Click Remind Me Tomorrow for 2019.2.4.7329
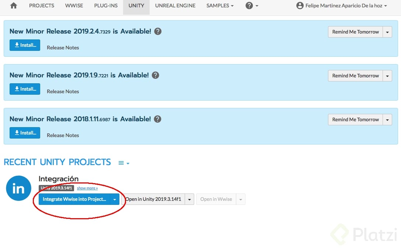This screenshot has height=248, width=401. click(x=355, y=32)
